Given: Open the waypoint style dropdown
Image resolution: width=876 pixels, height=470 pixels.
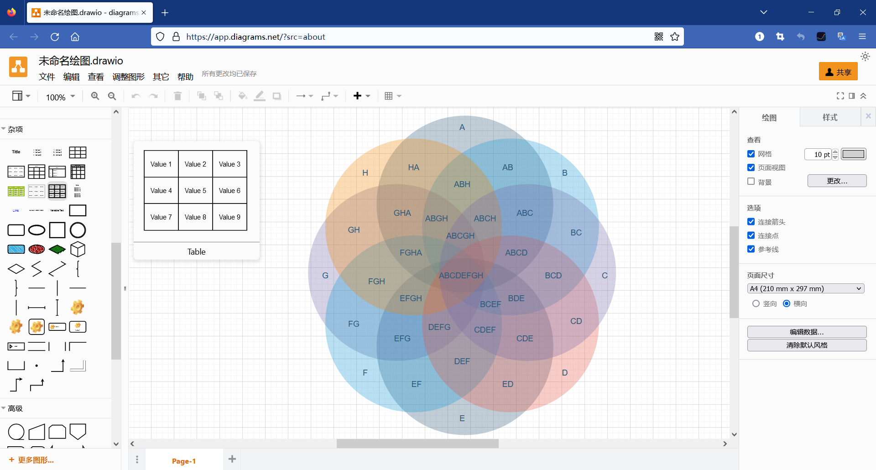Looking at the screenshot, I should [329, 96].
